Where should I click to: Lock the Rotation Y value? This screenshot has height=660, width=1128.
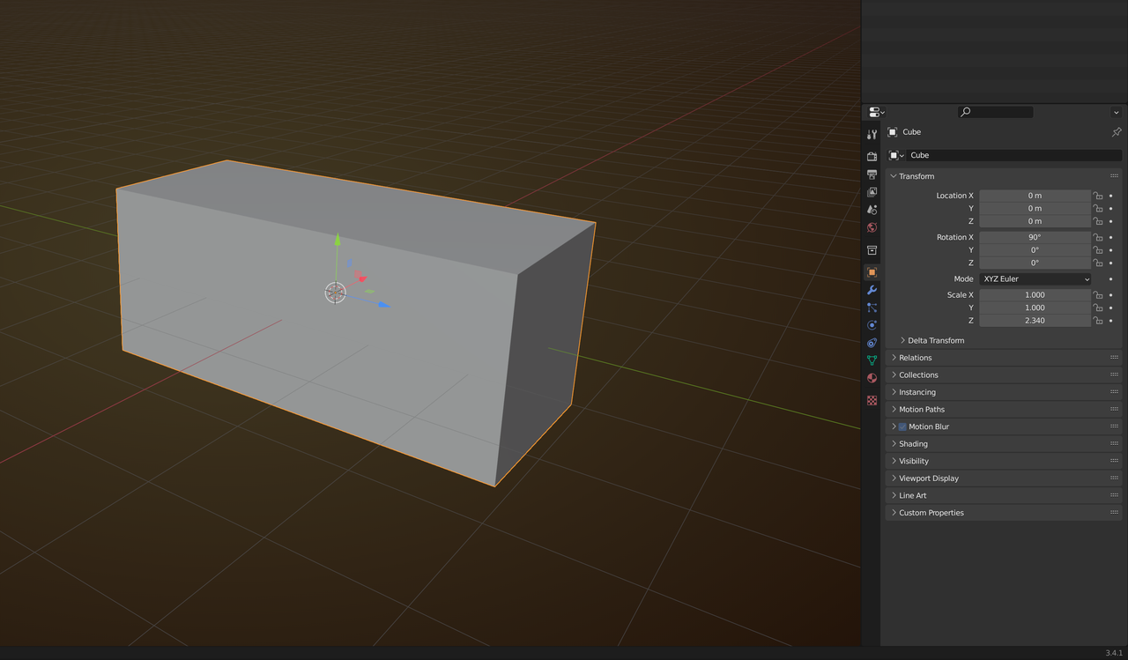pyautogui.click(x=1098, y=250)
